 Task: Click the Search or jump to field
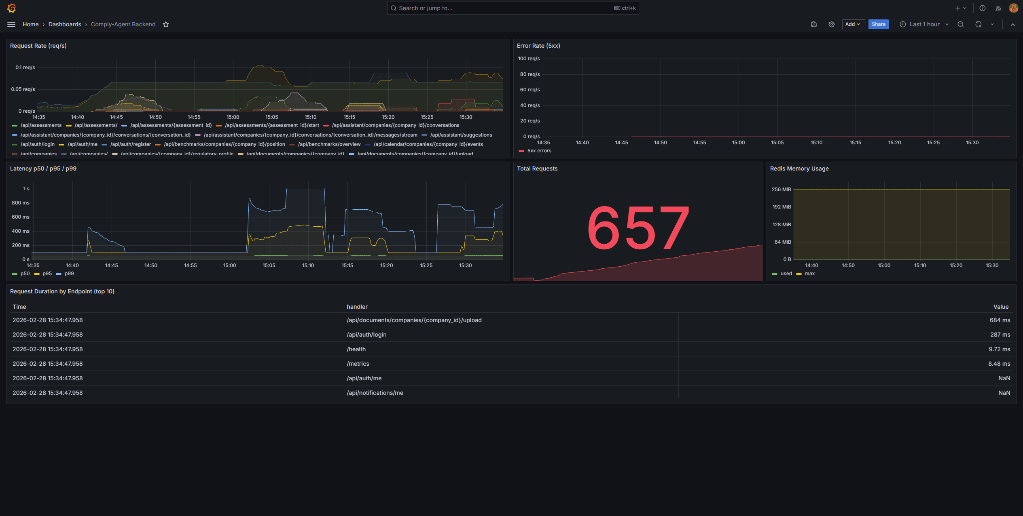[506, 8]
